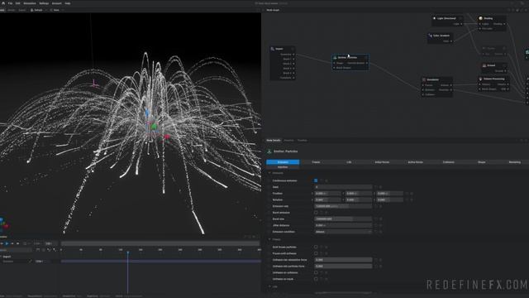Open the Settings menu
529x298 pixels.
coord(44,3)
